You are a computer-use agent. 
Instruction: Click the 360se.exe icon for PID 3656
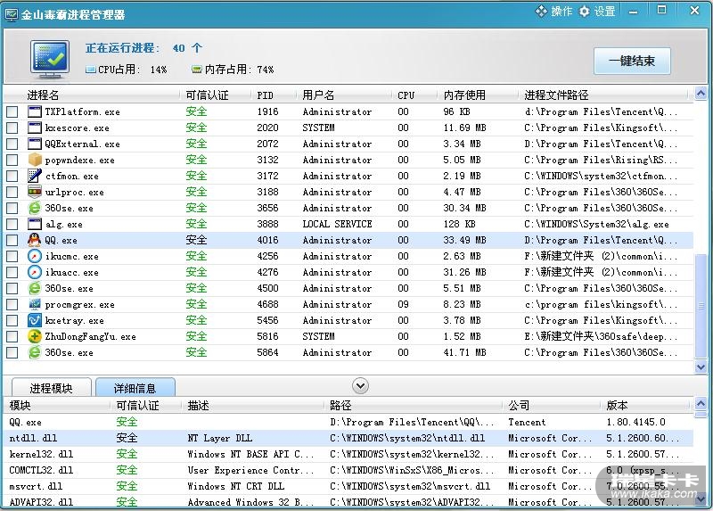pos(35,208)
